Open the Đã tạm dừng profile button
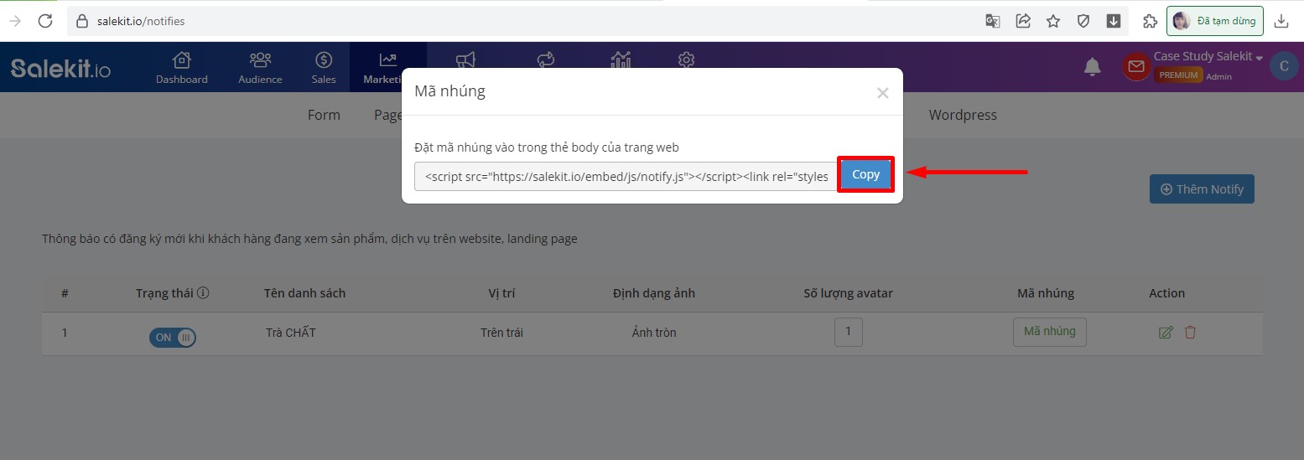 (1215, 21)
